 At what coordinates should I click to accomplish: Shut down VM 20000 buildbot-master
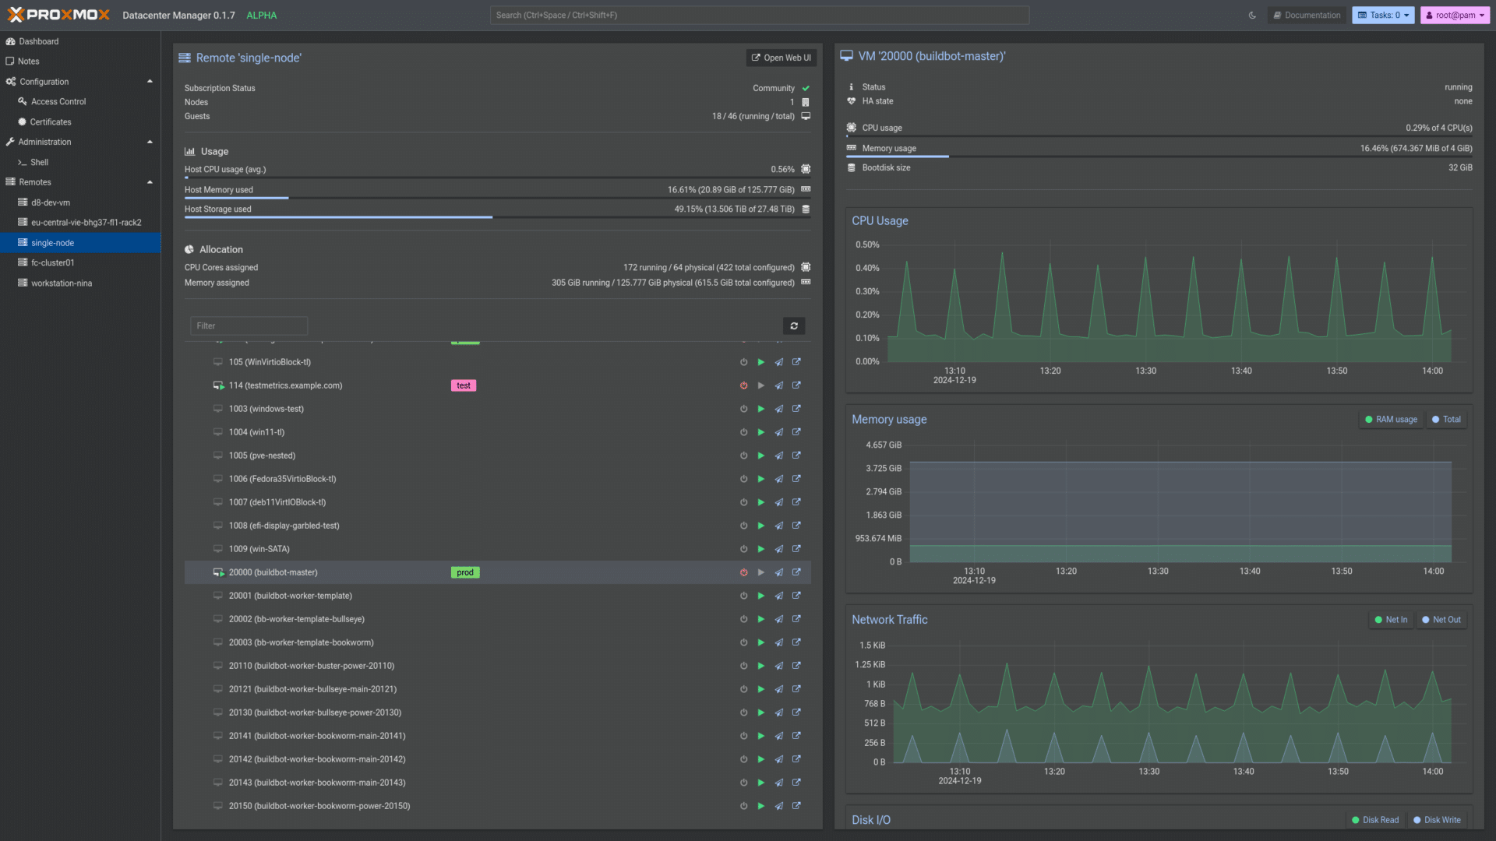(x=743, y=572)
